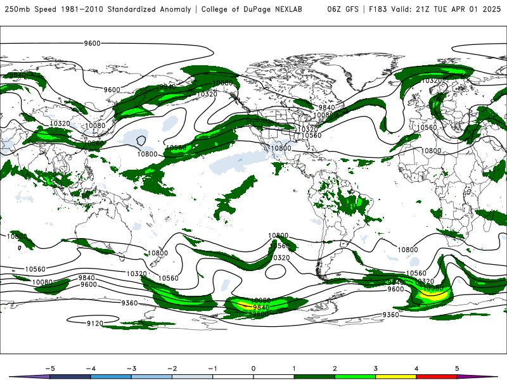
Task: Click the '3' tick label on the colorbar
Action: click(375, 369)
